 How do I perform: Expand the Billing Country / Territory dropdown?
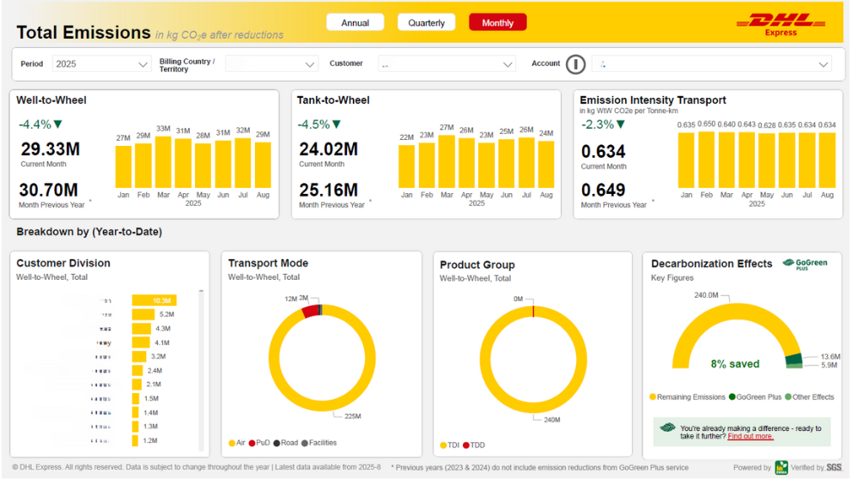pyautogui.click(x=270, y=64)
